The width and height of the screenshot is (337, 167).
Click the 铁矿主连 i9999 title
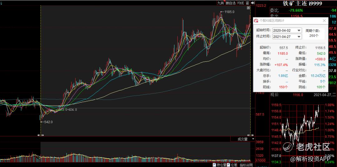click(302, 3)
